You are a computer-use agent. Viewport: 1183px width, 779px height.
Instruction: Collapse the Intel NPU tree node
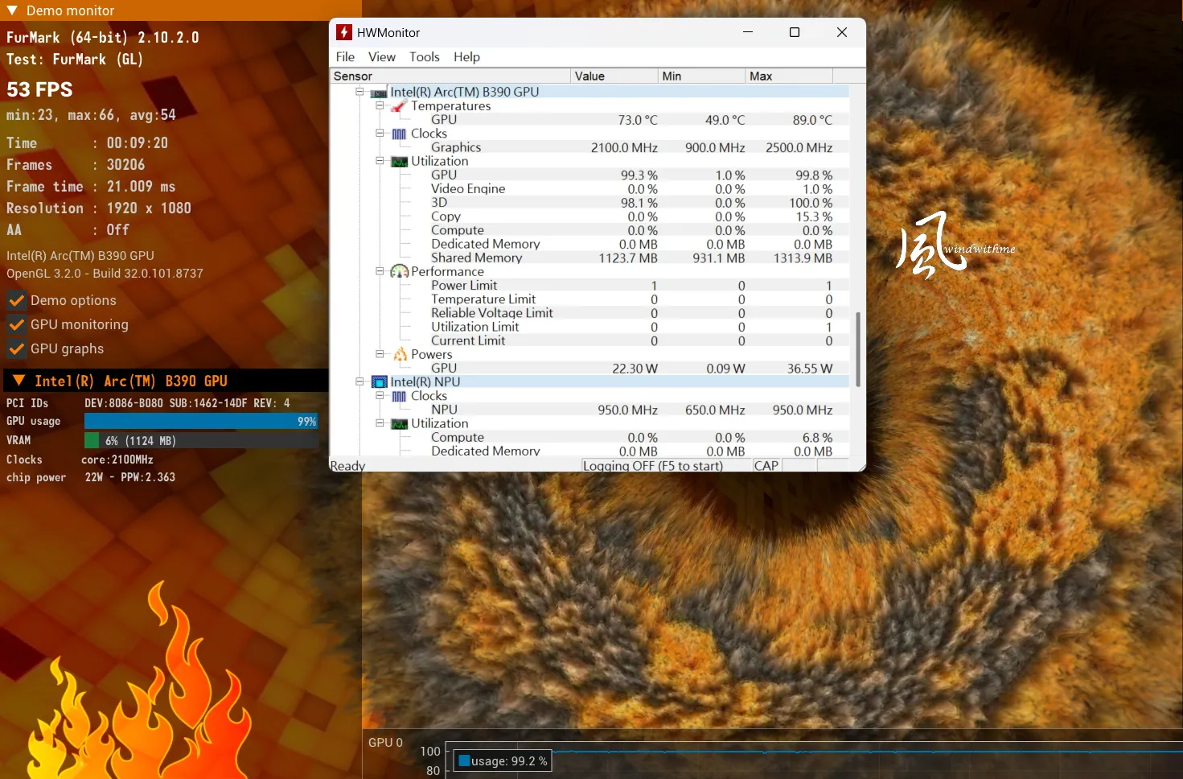click(x=359, y=381)
